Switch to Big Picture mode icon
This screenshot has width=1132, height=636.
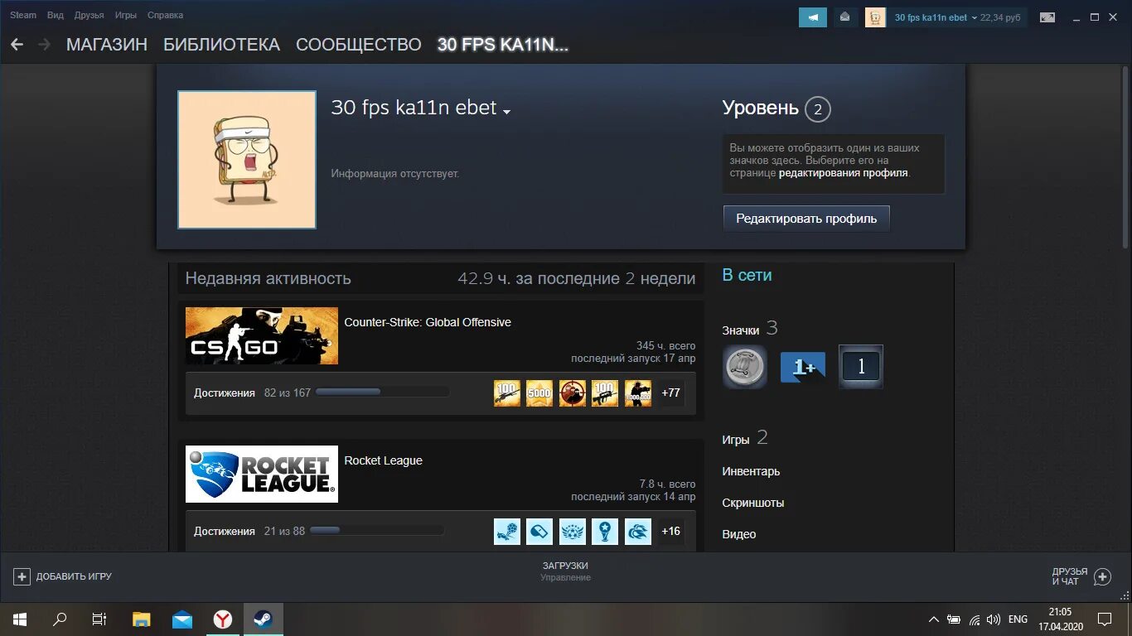pos(1047,17)
